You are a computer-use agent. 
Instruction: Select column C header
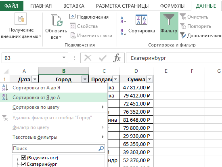[104, 71]
